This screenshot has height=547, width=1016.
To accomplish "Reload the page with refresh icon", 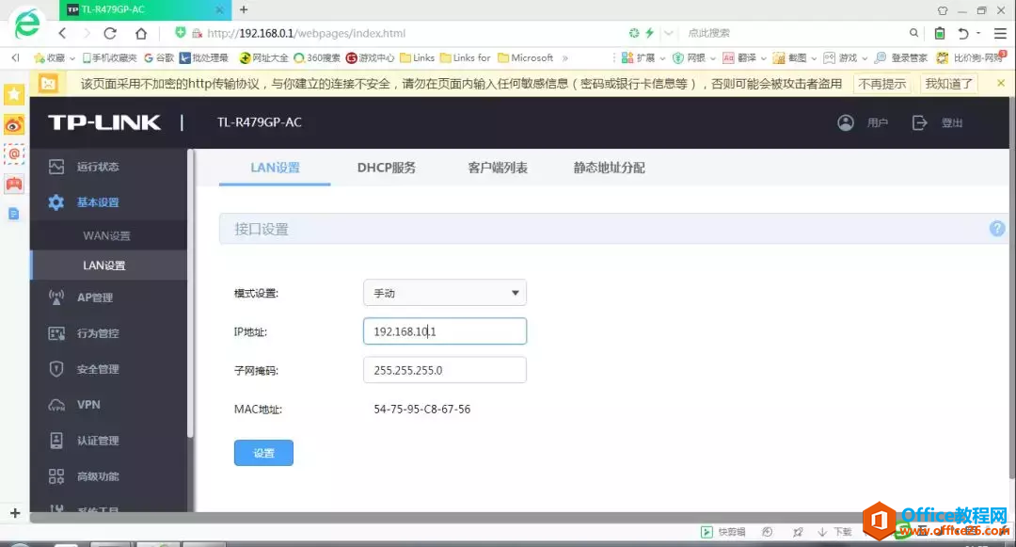I will (x=110, y=33).
